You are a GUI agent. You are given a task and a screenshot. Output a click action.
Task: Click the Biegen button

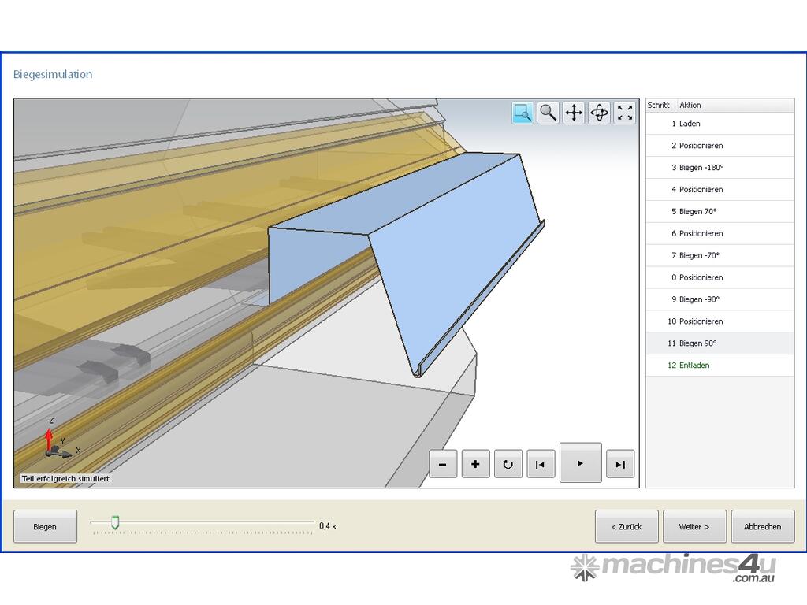click(x=45, y=526)
